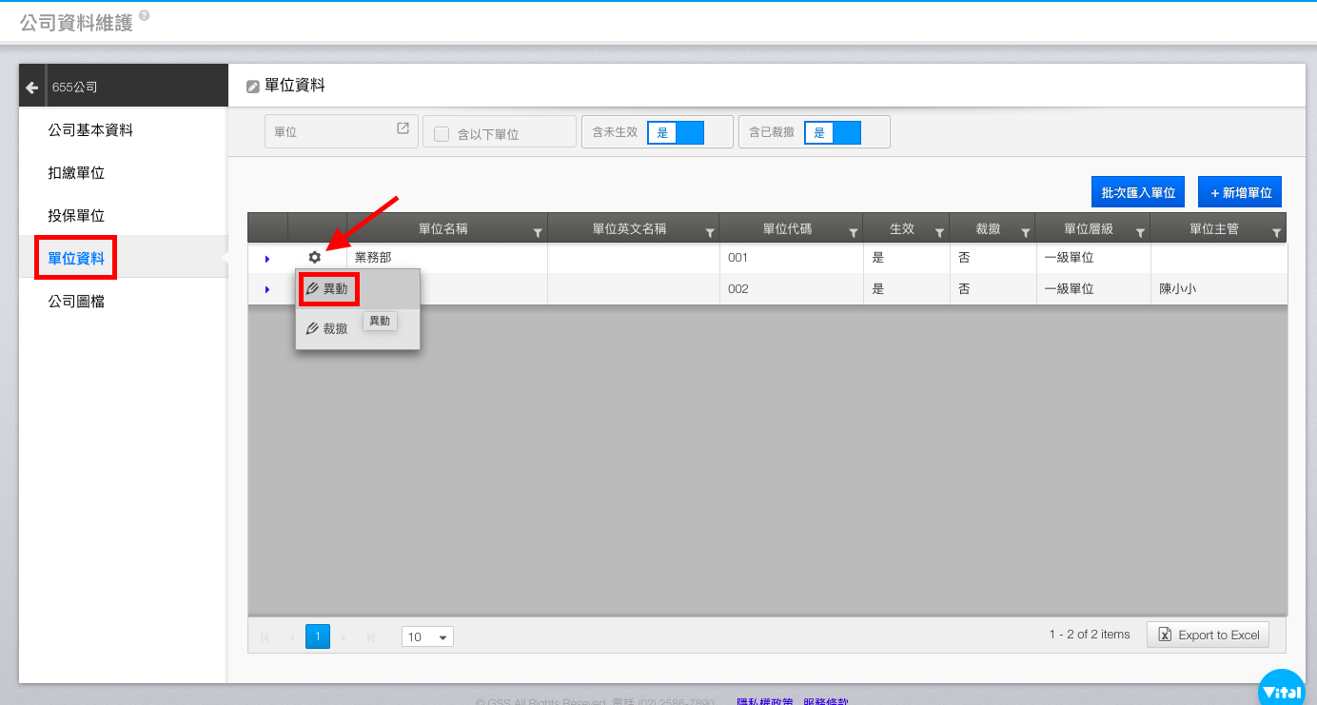Click the 新增單位 button

pos(1239,192)
